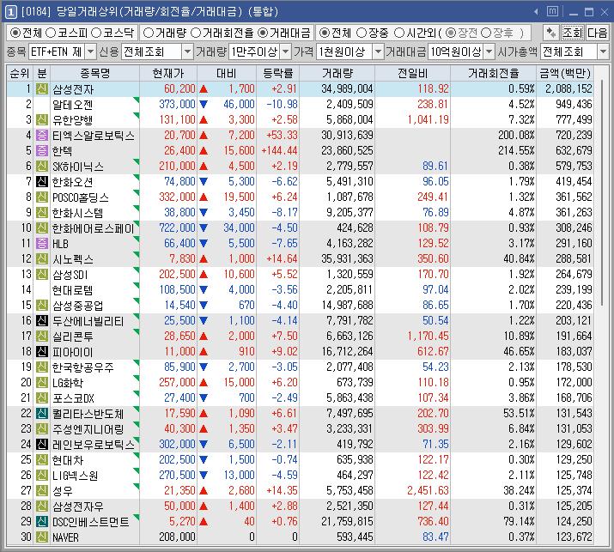The image size is (614, 552).
Task: Select the 코스닥 radio button
Action: 96,33
